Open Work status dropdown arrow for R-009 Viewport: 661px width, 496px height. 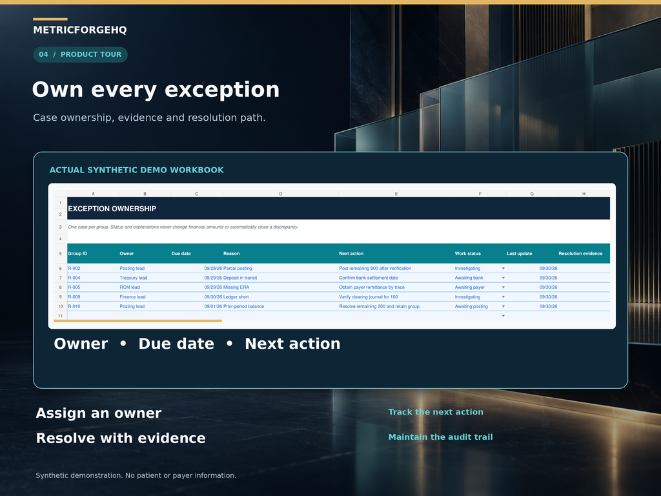503,297
